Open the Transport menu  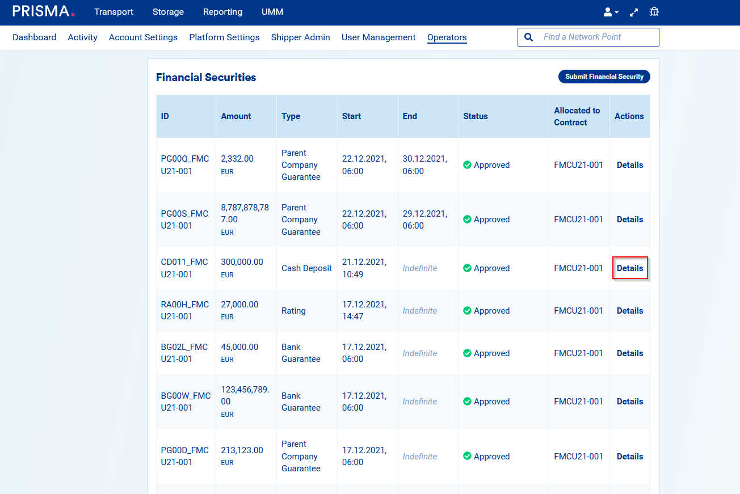coord(113,12)
